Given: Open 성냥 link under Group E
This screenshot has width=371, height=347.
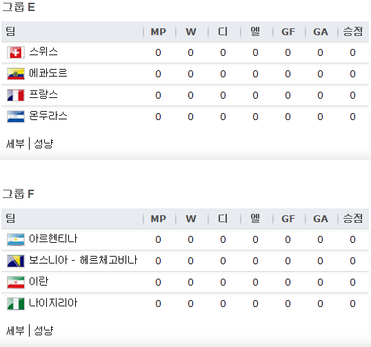Looking at the screenshot, I should point(43,143).
